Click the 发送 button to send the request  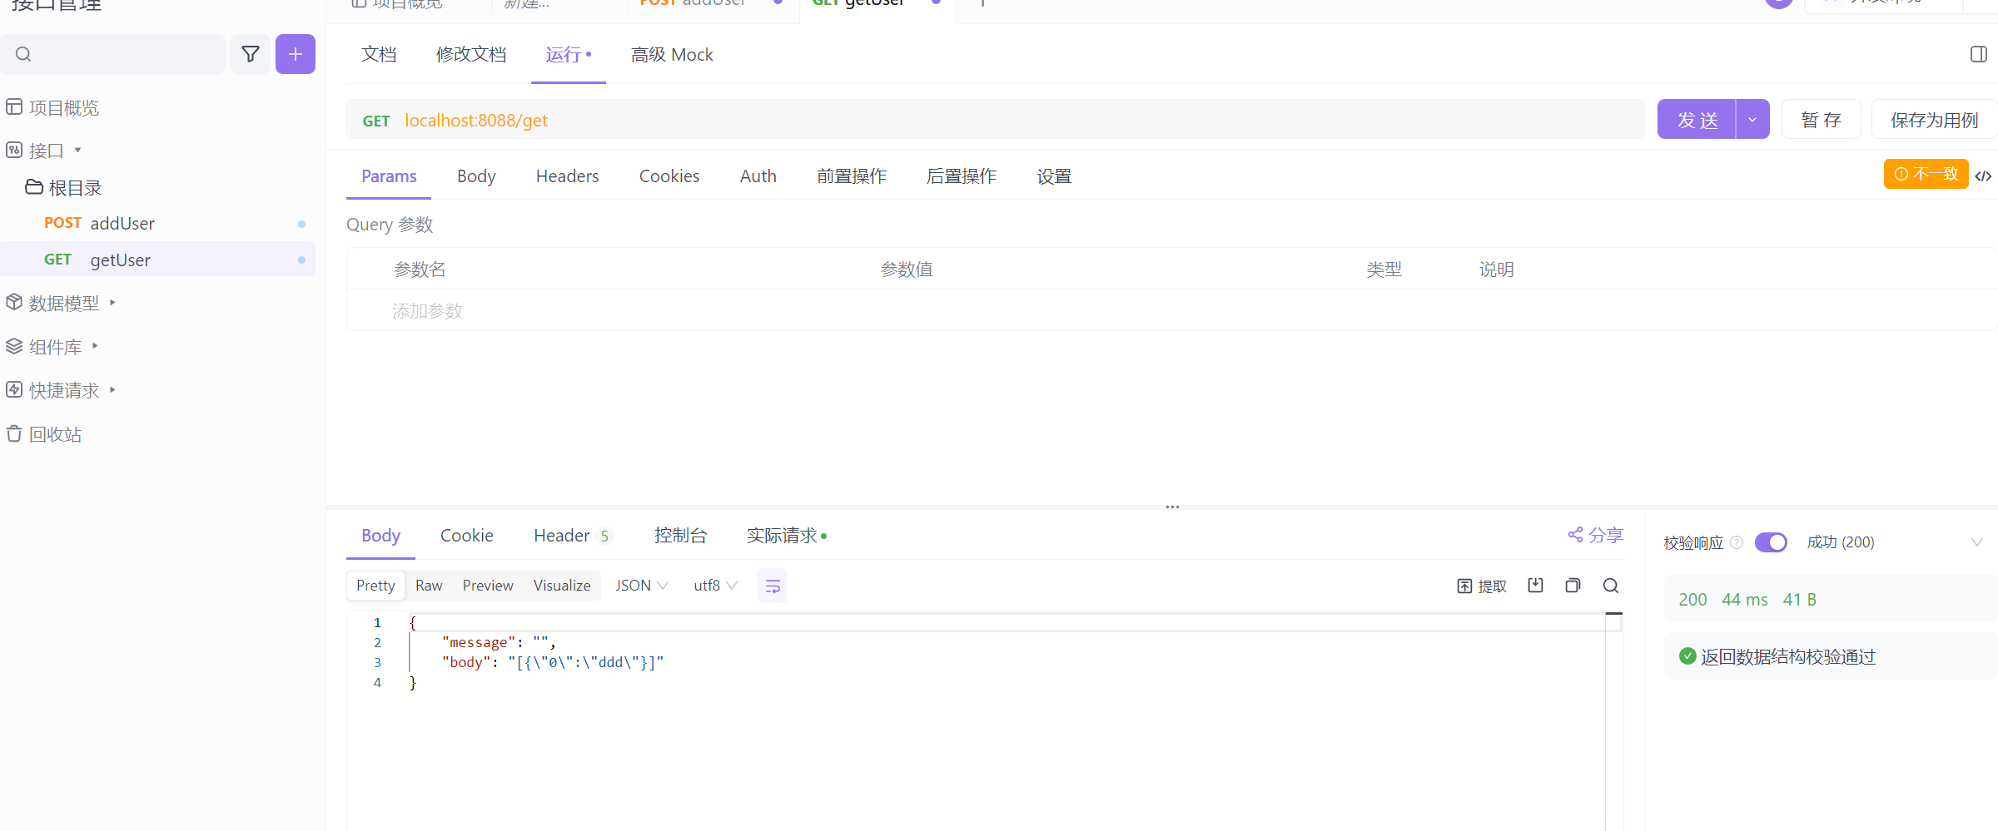(1697, 120)
